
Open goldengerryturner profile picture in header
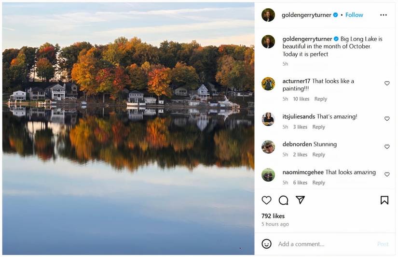pos(268,15)
